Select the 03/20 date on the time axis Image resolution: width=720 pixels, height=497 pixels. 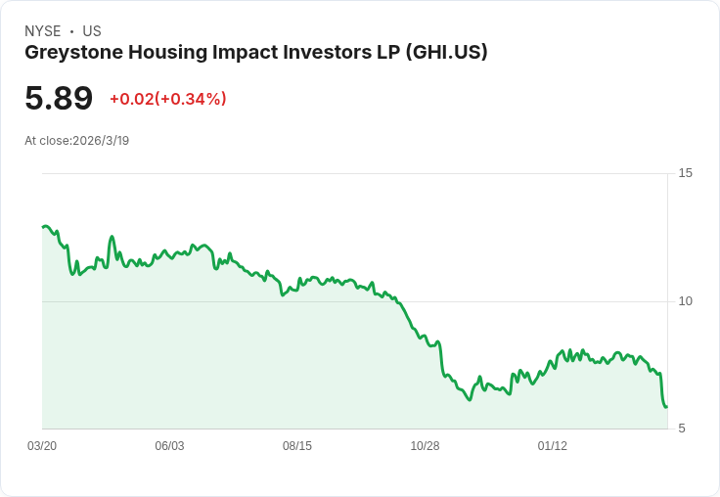point(42,446)
